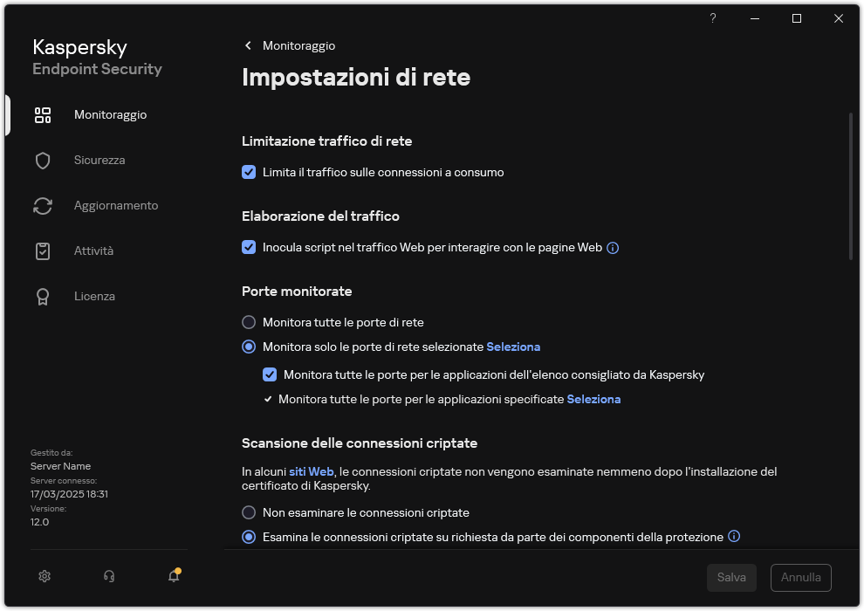Show notifications via the bell icon
Screen dimensions: 864x611
[x=173, y=577]
